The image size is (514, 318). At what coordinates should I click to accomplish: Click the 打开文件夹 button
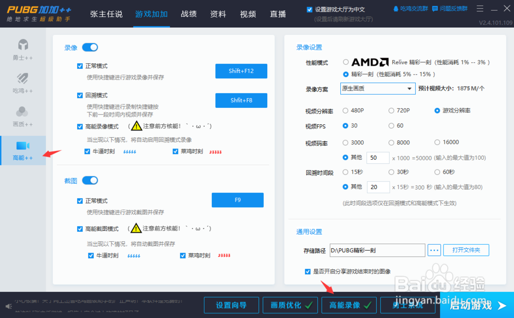(466, 250)
